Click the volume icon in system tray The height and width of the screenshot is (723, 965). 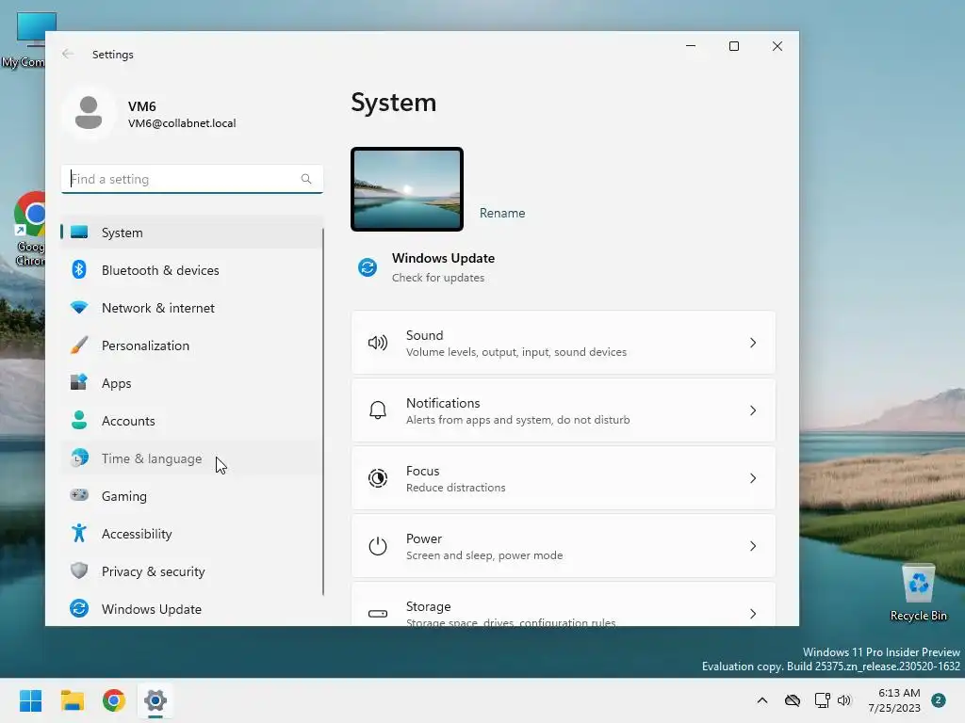click(x=844, y=700)
